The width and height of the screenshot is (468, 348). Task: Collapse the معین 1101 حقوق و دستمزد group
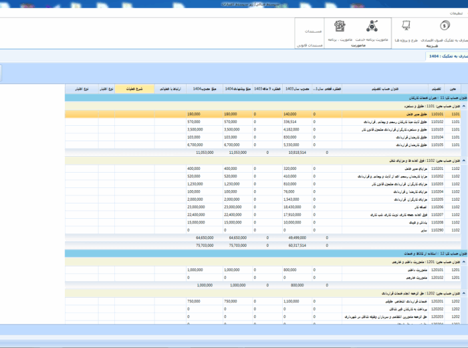464,106
